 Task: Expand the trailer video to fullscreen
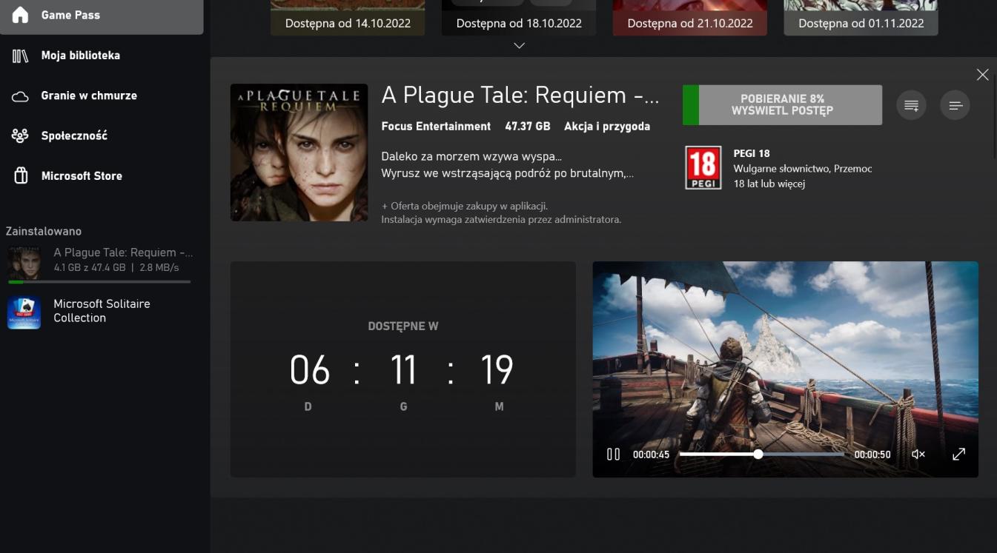[958, 454]
